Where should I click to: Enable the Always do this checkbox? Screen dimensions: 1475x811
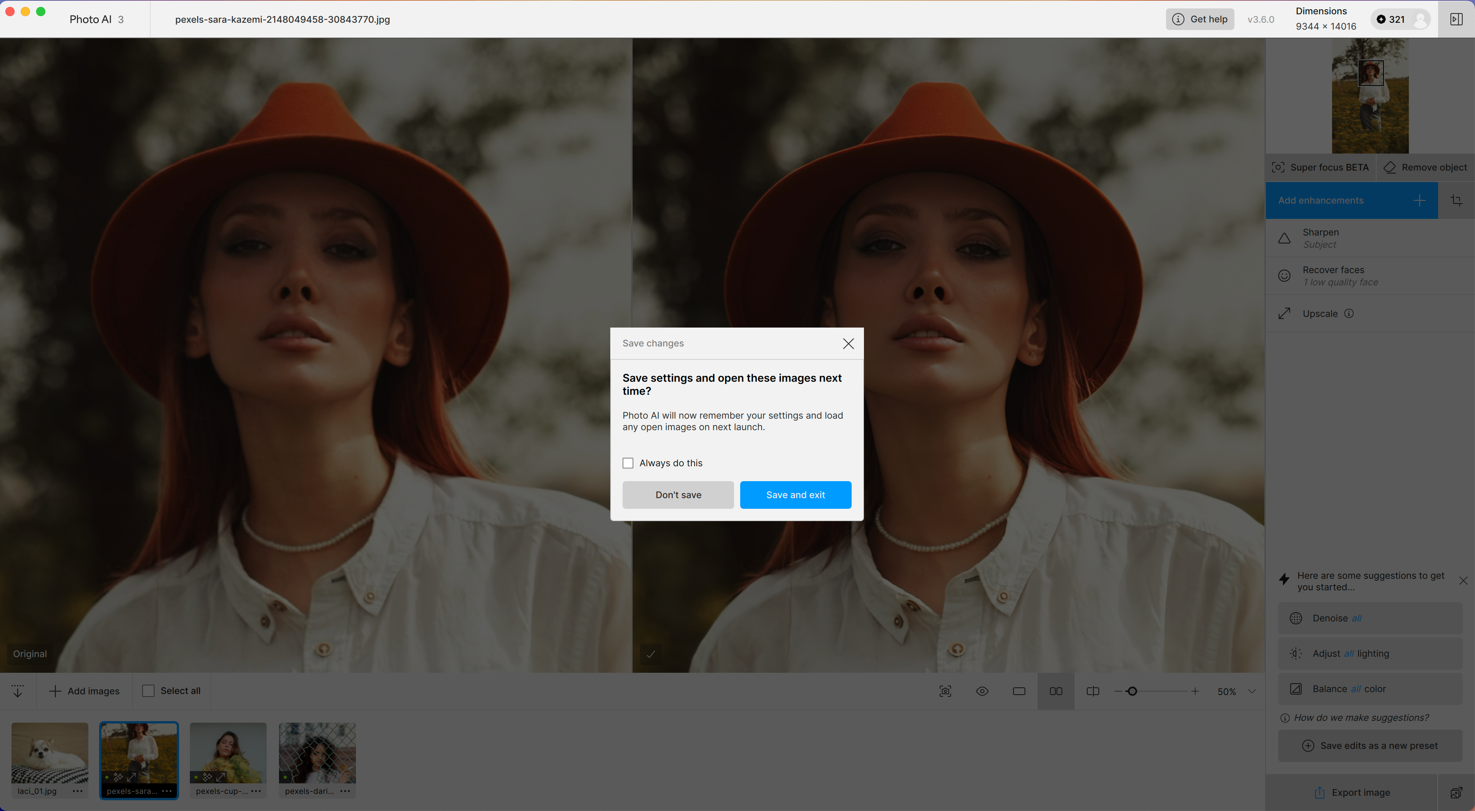[628, 463]
